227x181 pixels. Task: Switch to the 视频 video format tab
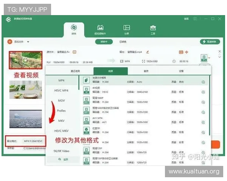[110, 71]
